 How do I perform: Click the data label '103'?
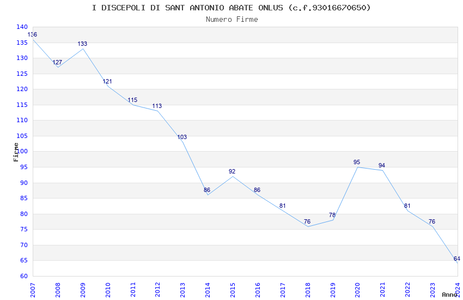[x=182, y=137]
